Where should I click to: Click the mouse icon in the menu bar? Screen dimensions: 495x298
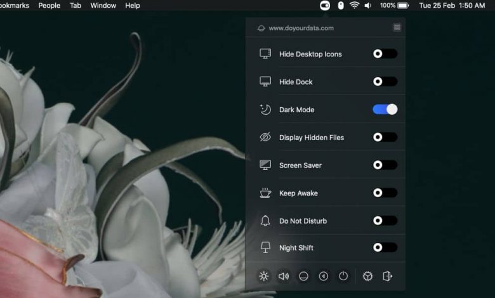[x=341, y=5]
